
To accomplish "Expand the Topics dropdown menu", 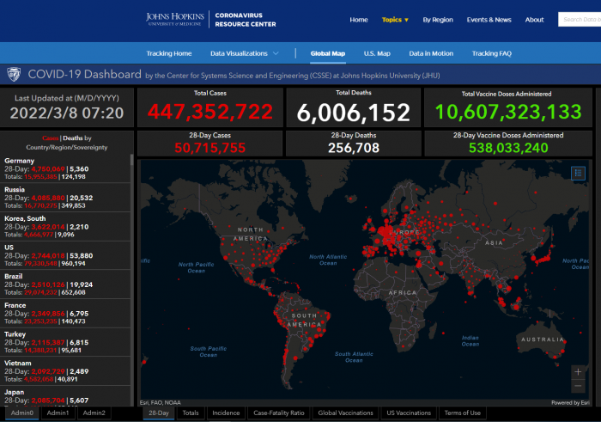I will click(395, 20).
